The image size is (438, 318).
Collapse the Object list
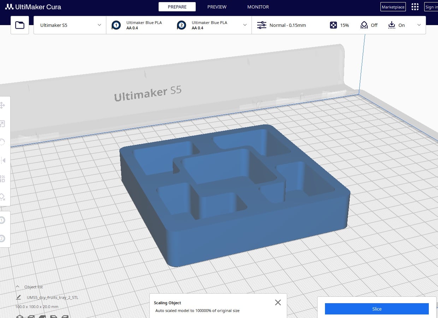click(17, 287)
